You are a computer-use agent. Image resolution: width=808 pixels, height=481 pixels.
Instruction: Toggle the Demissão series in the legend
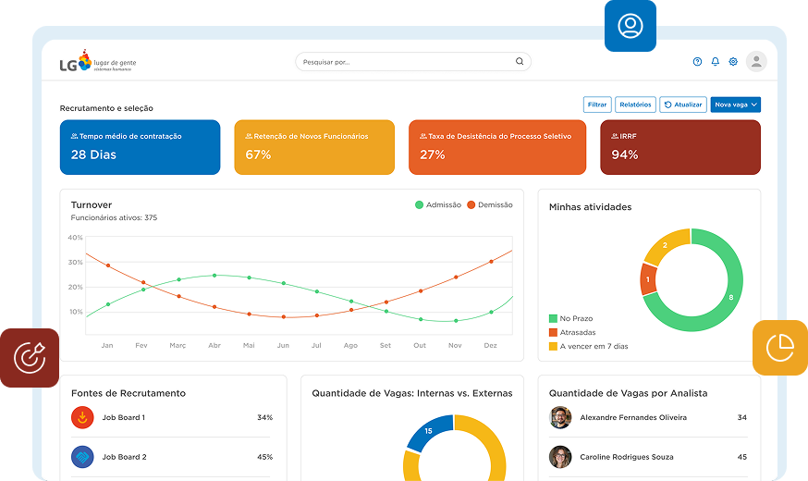pyautogui.click(x=490, y=204)
